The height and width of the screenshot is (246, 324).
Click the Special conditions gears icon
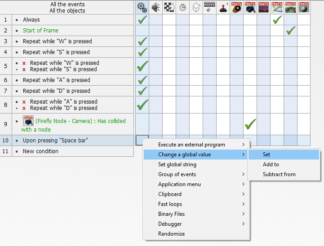pos(142,7)
